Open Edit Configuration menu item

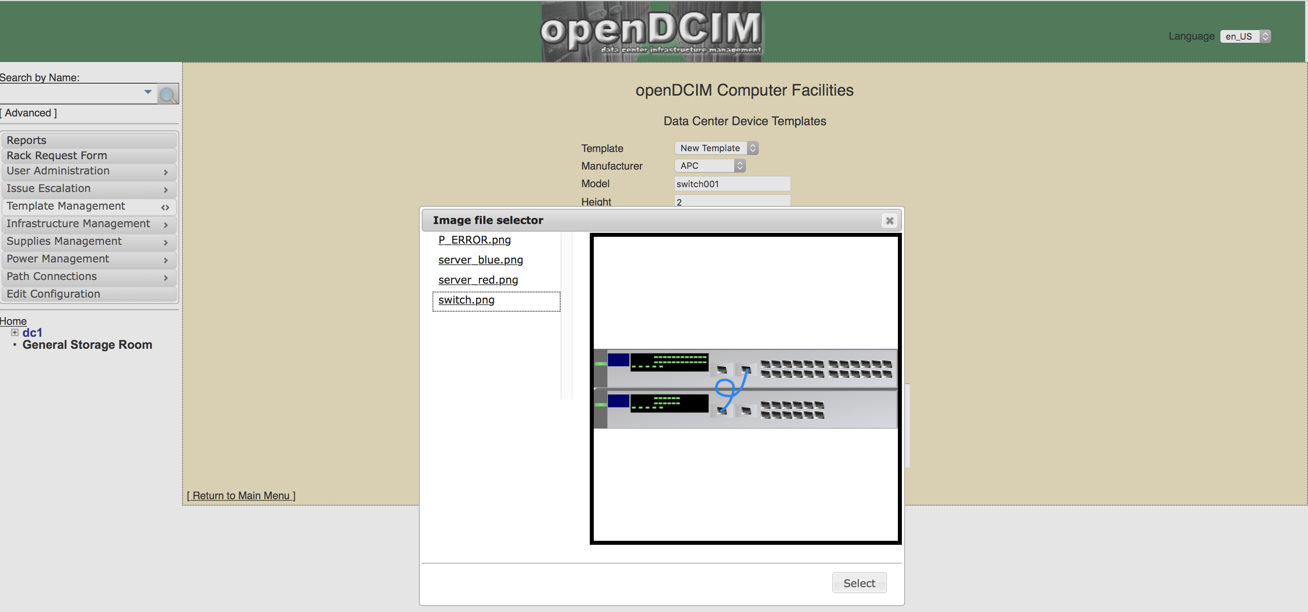[89, 294]
